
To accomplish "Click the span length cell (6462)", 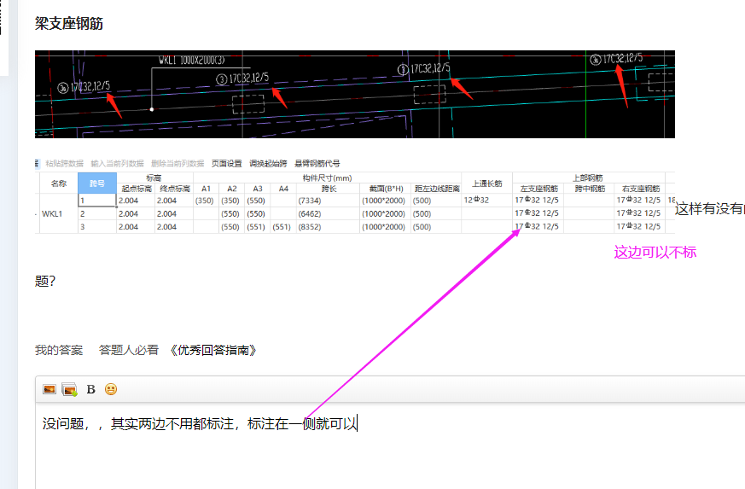I will (328, 214).
